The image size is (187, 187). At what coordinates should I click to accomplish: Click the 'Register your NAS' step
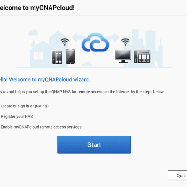(17, 117)
